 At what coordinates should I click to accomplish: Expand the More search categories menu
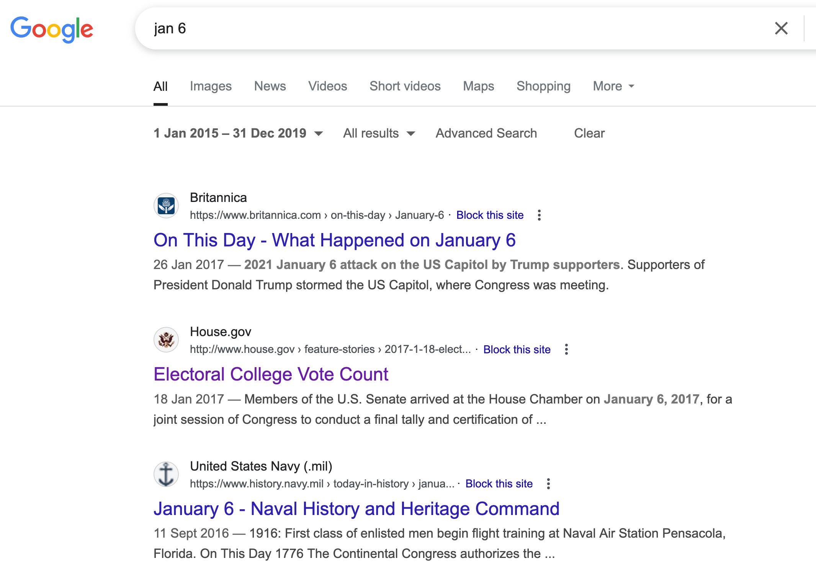point(613,86)
